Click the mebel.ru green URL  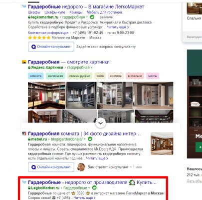pos(39,139)
